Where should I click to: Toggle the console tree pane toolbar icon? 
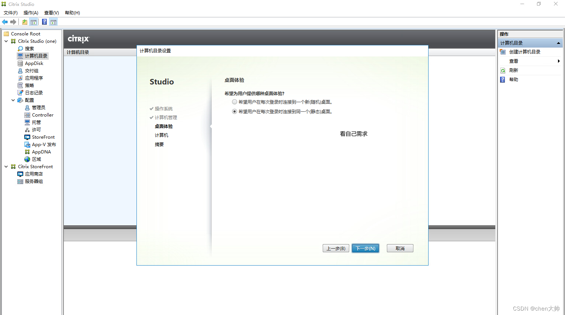[34, 22]
